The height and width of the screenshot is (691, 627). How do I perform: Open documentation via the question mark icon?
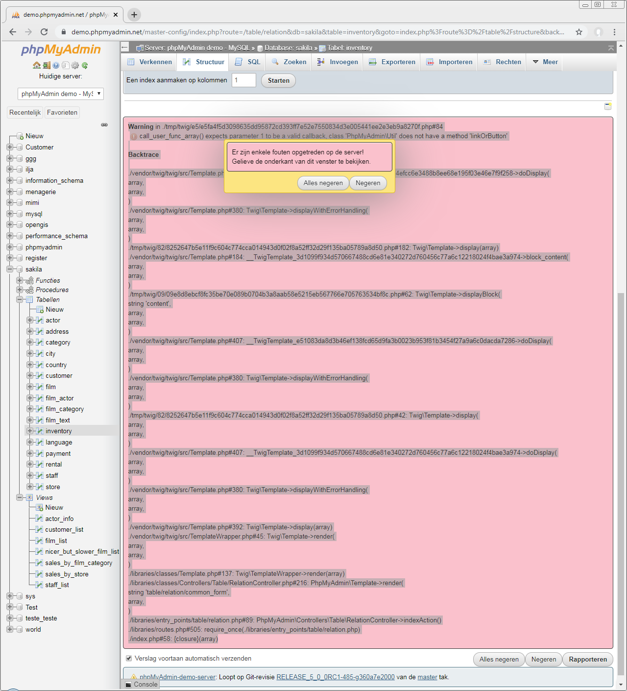pos(56,65)
